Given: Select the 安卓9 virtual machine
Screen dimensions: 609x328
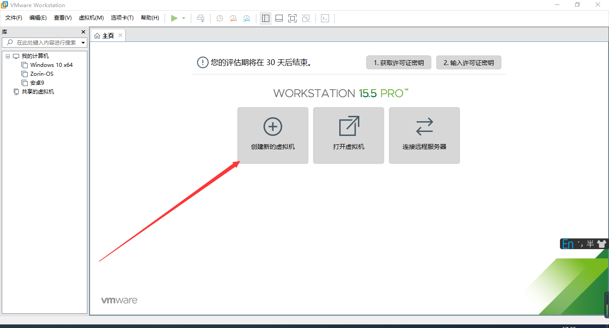Looking at the screenshot, I should pos(37,83).
